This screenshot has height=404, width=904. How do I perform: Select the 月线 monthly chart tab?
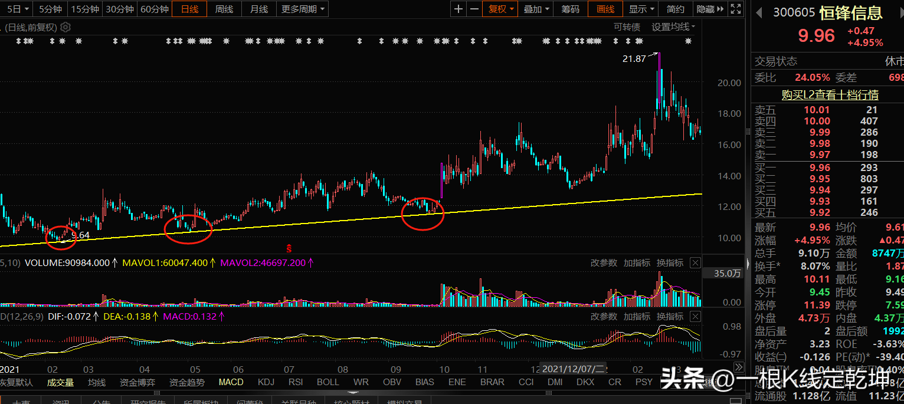259,9
